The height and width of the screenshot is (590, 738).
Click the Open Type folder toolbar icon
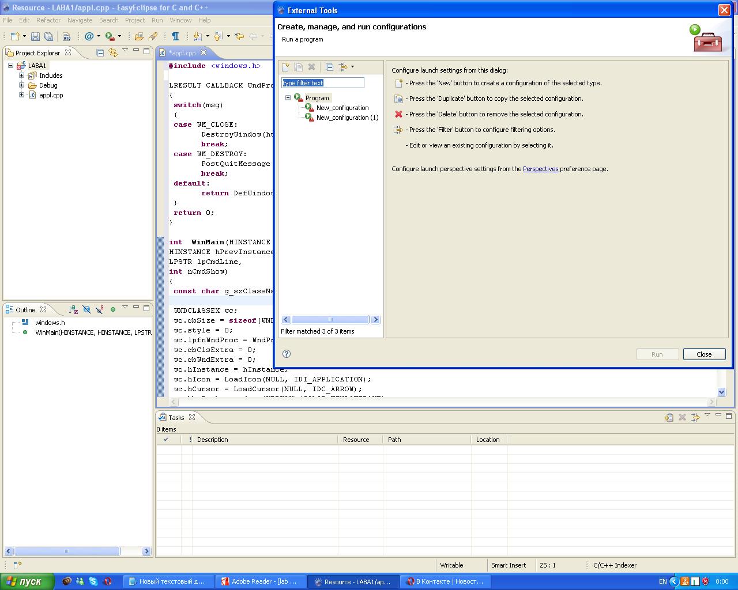139,36
